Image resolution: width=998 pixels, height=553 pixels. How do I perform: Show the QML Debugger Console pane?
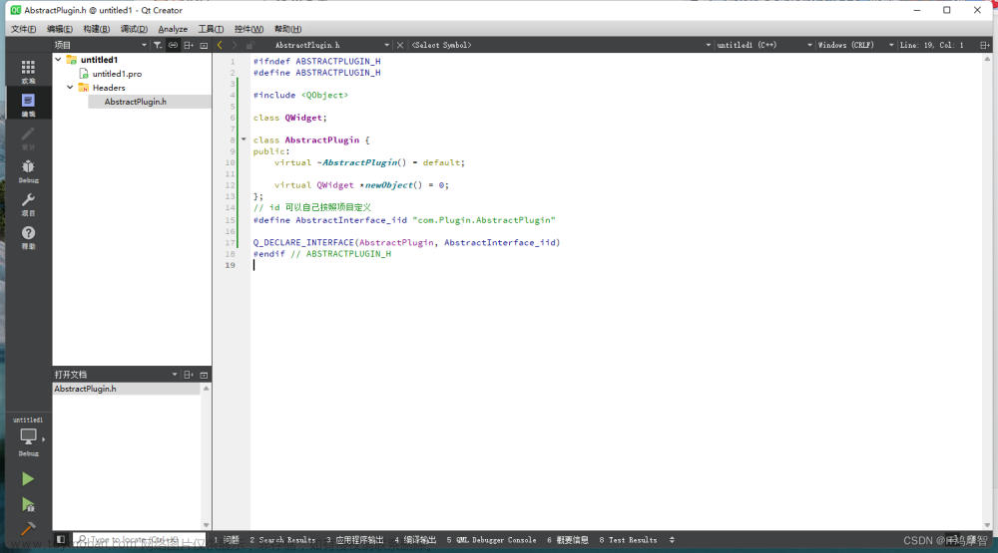coord(491,540)
